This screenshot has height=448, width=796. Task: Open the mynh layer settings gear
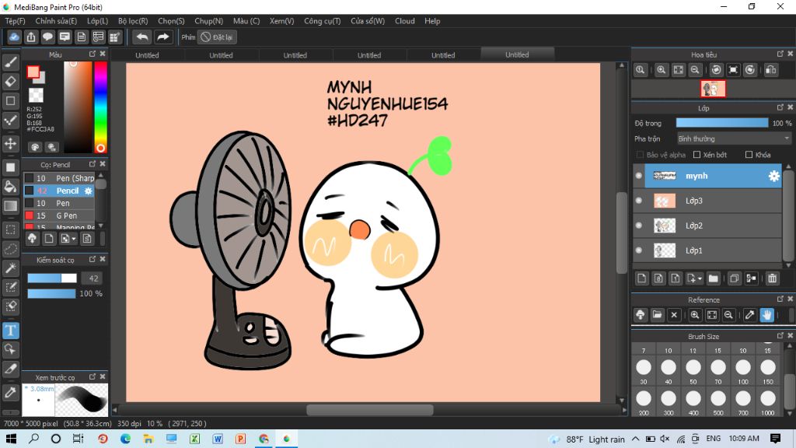[x=773, y=176]
